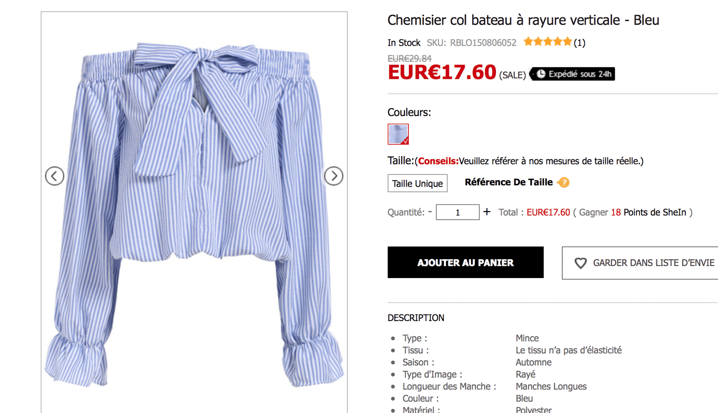
Task: Click the orange question mark size help icon
Action: 564,182
